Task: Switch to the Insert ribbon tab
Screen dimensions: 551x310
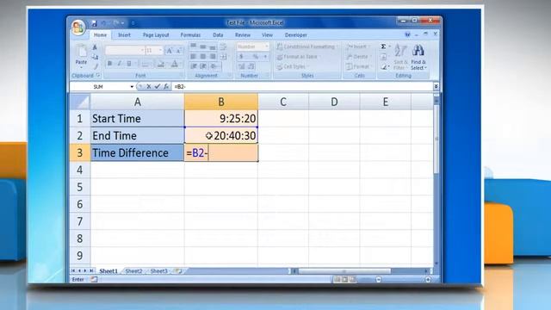Action: pos(124,34)
